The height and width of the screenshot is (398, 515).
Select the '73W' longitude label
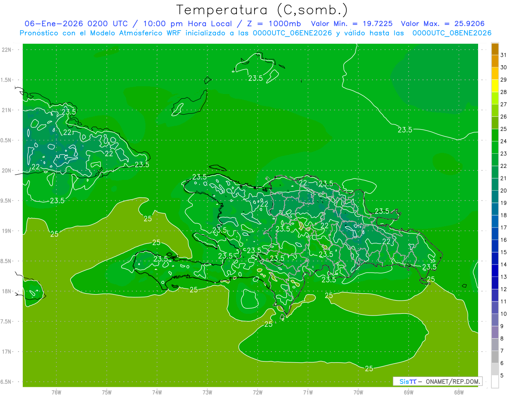point(207,392)
